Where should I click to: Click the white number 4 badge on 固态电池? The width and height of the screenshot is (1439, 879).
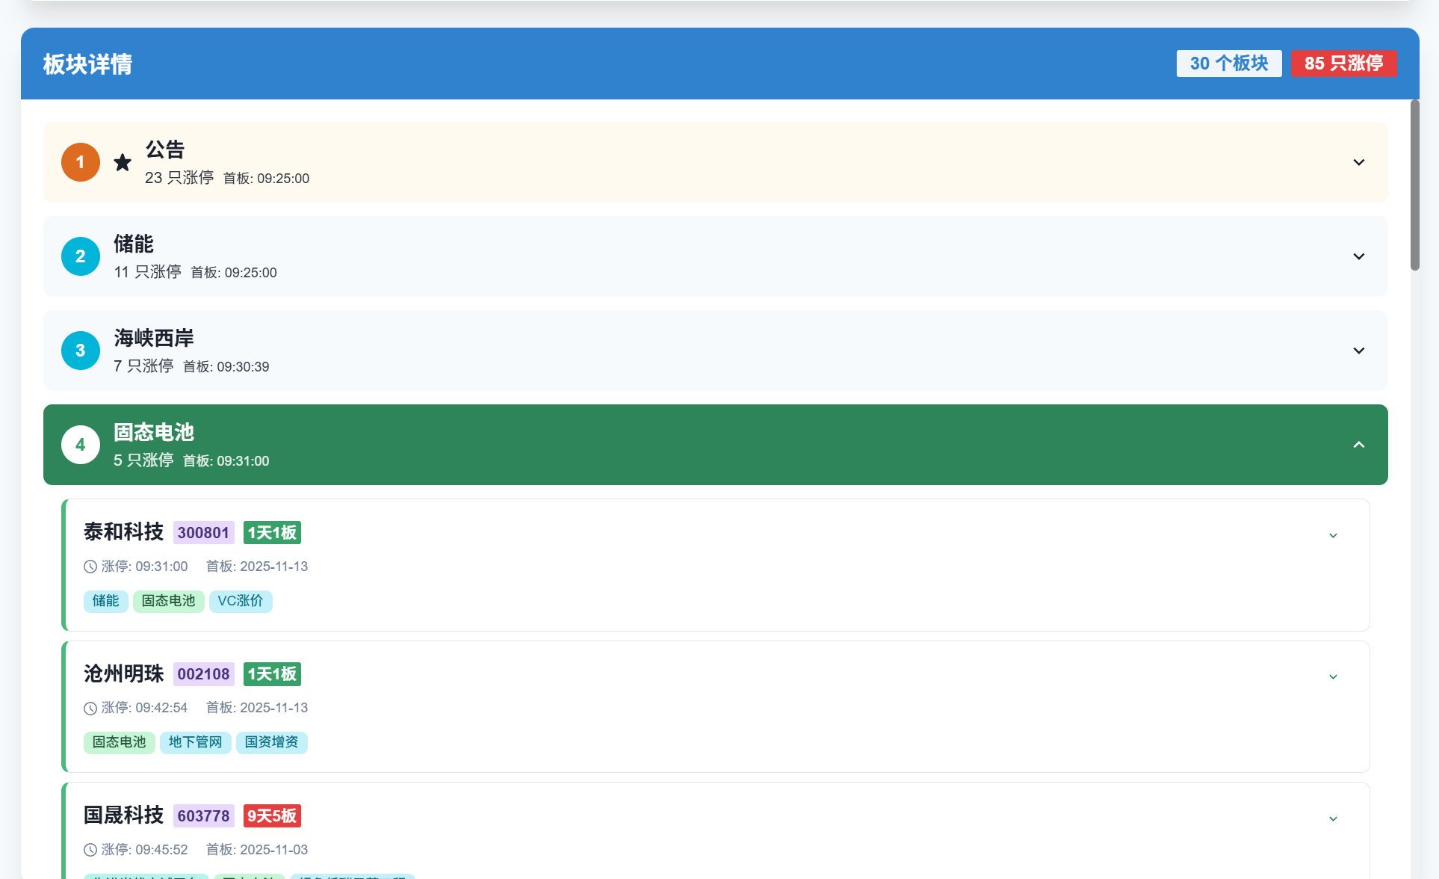pos(81,445)
